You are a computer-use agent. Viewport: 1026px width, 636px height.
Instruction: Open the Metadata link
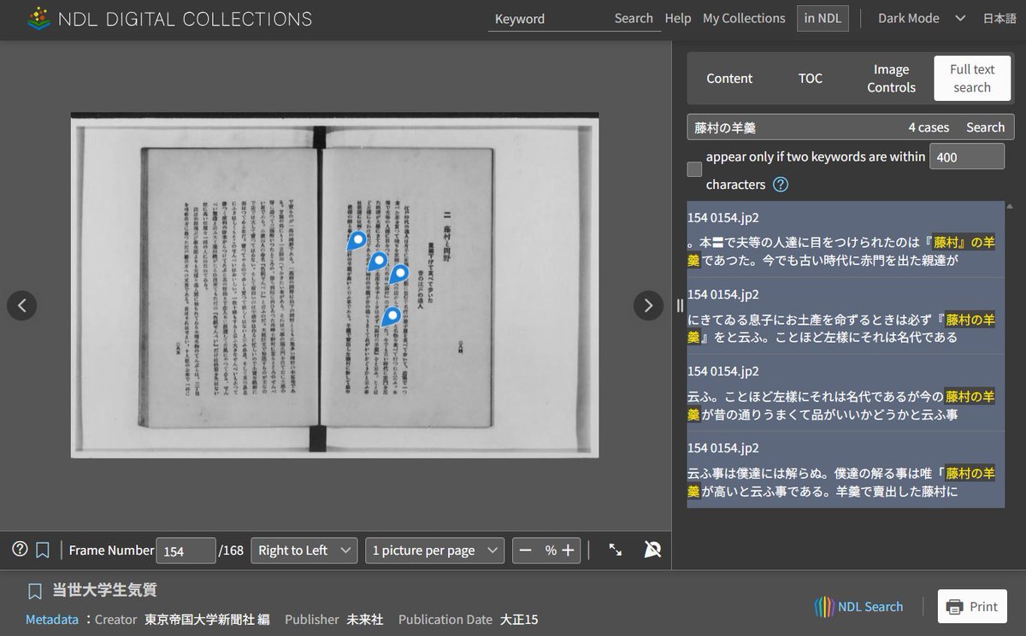click(x=51, y=619)
